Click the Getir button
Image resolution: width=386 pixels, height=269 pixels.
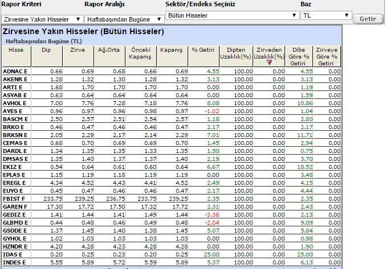coord(368,19)
